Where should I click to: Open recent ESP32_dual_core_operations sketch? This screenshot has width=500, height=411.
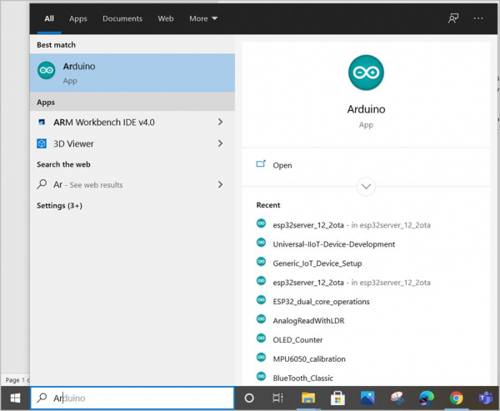click(321, 302)
